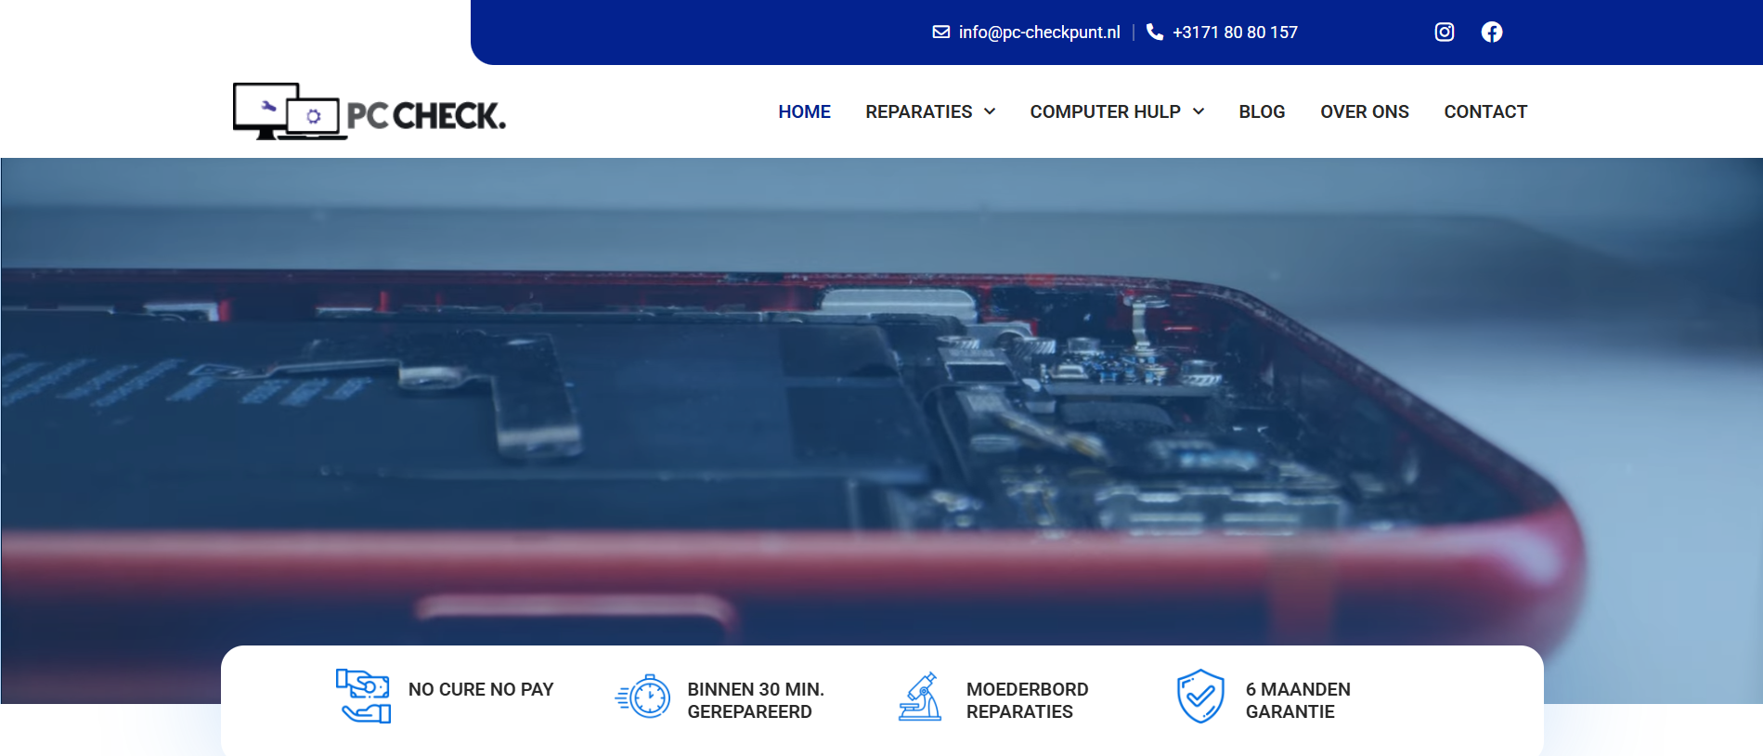Expand the Reparaties dropdown chevron
This screenshot has height=756, width=1763.
(990, 111)
